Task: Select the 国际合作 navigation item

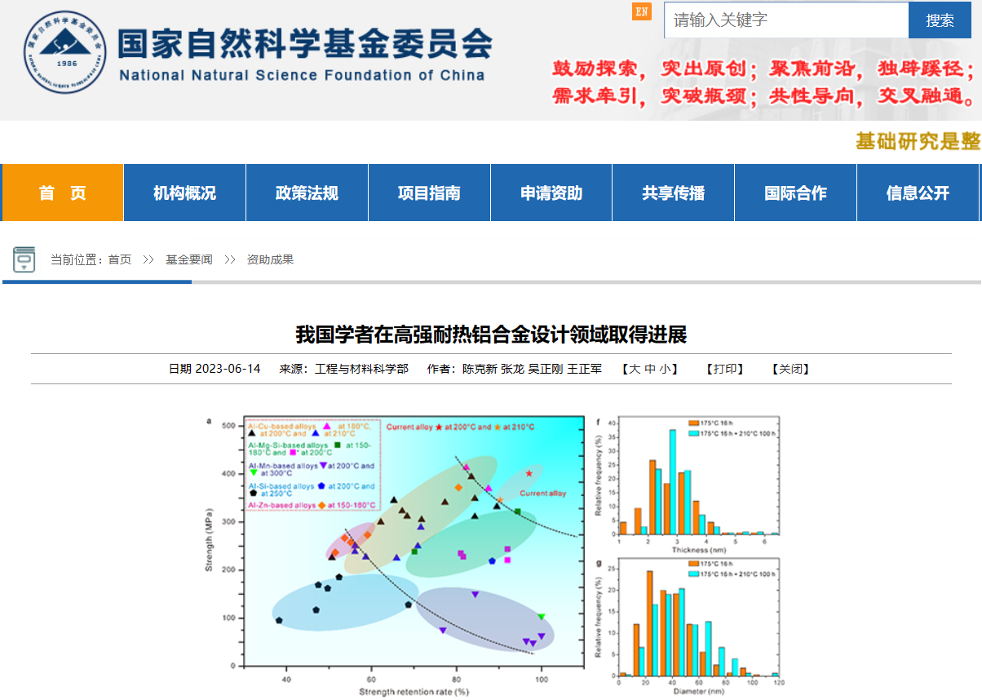Action: coord(795,193)
